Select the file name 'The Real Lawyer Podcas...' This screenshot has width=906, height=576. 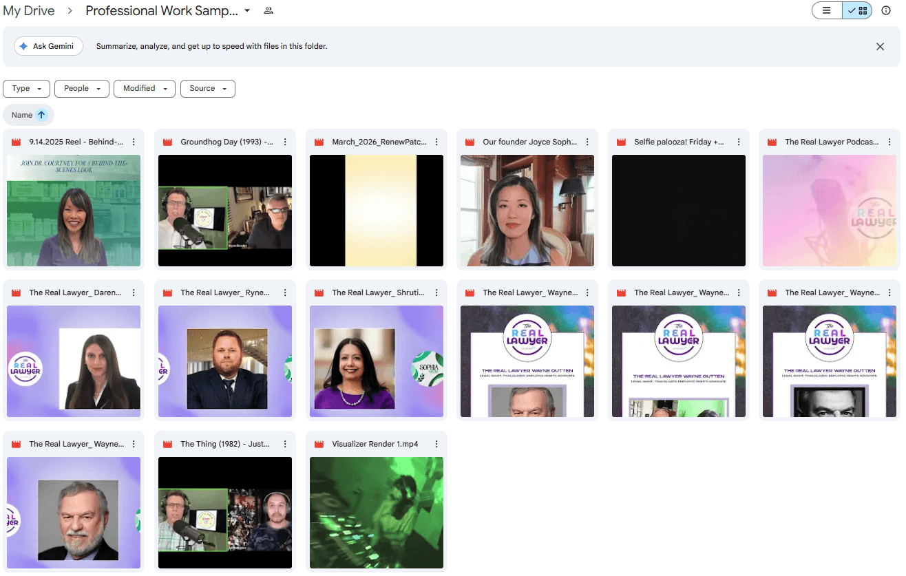click(x=832, y=142)
